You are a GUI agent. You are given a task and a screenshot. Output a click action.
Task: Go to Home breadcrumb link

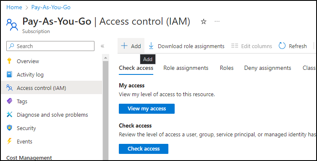[14, 7]
